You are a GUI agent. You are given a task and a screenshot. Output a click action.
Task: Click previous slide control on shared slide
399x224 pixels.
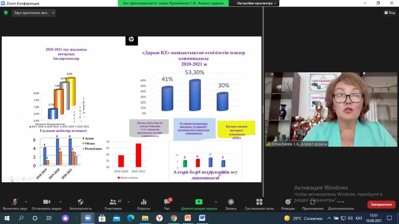pyautogui.click(x=5, y=179)
